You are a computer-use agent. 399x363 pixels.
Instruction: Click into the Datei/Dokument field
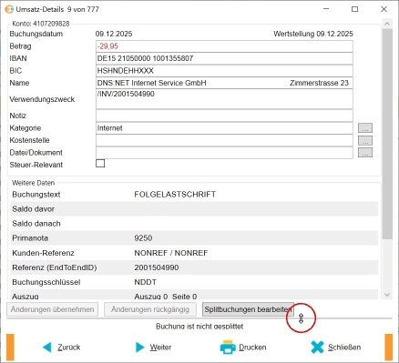coord(224,153)
